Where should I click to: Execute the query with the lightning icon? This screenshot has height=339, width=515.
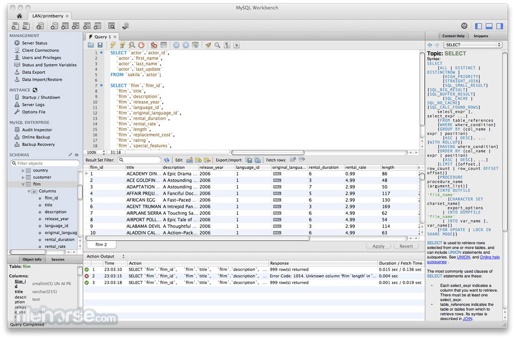pos(113,45)
